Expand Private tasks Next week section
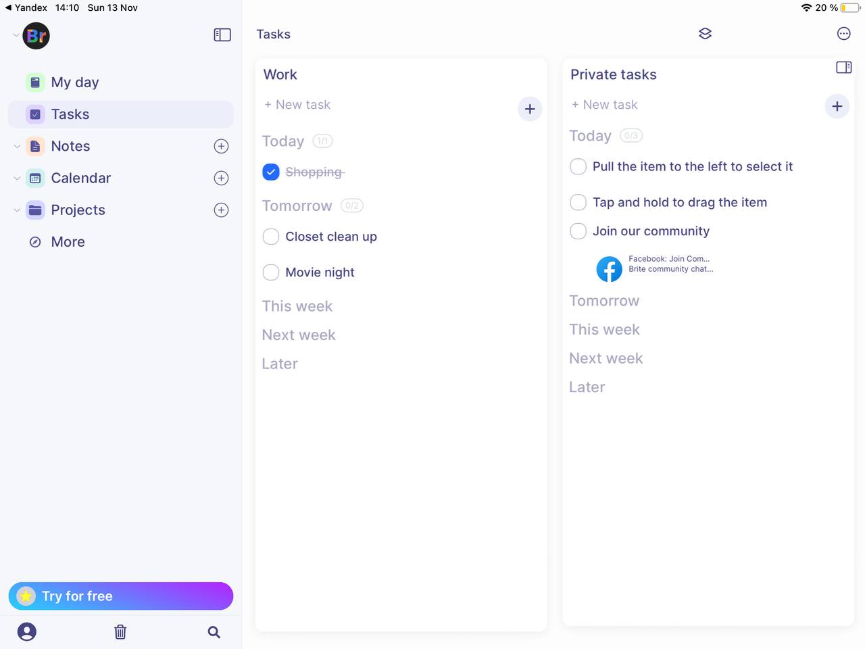The height and width of the screenshot is (649, 865). point(606,358)
